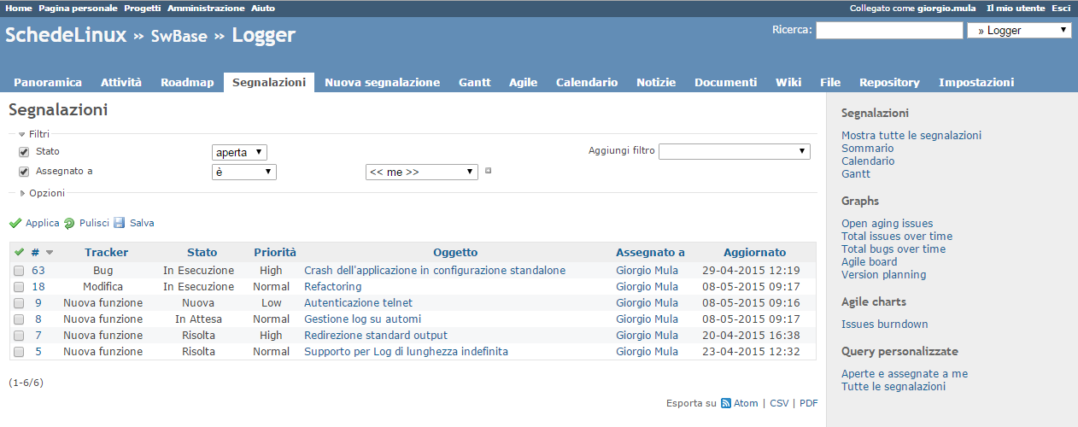Open the Repository tab
The image size is (1078, 427).
[889, 83]
